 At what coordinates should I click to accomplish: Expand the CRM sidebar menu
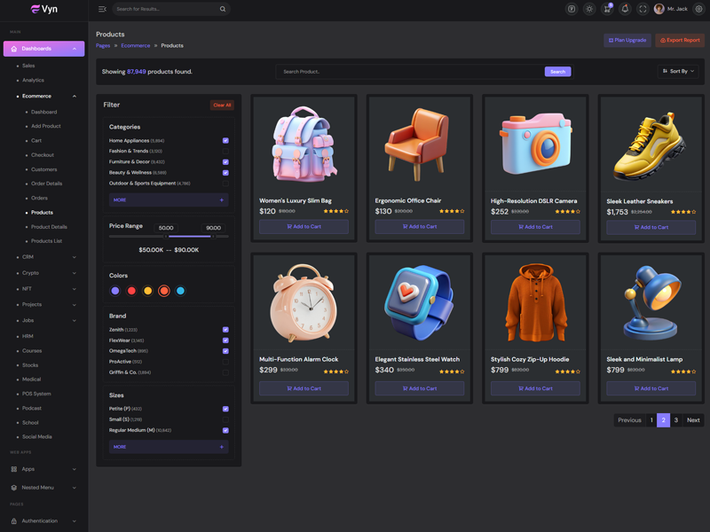click(x=44, y=257)
